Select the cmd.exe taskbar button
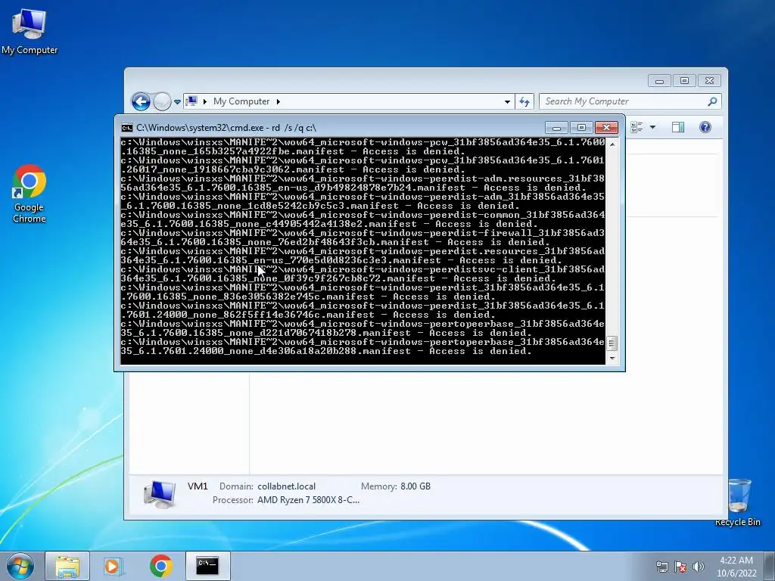 click(x=207, y=566)
